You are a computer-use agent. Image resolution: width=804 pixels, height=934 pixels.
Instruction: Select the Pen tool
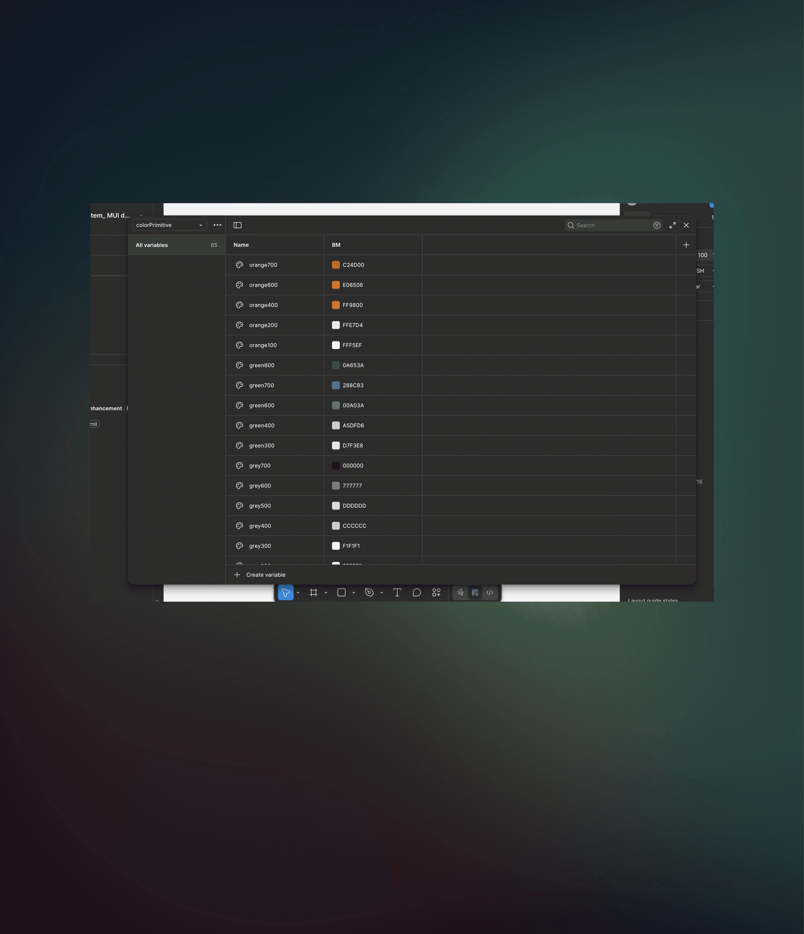pos(369,592)
